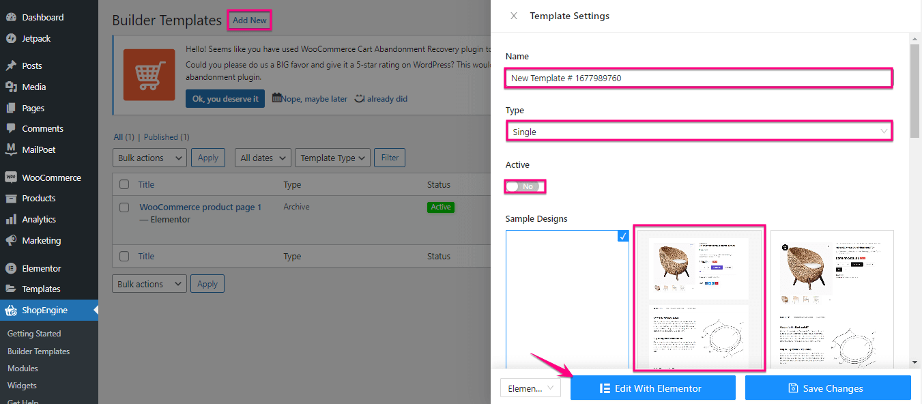
Task: Open top Bulk actions dropdown
Action: point(149,158)
